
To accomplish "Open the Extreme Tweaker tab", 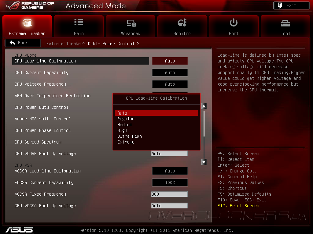I will [27, 26].
